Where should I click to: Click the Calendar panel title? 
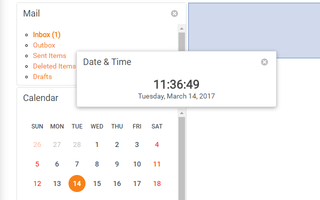40,98
